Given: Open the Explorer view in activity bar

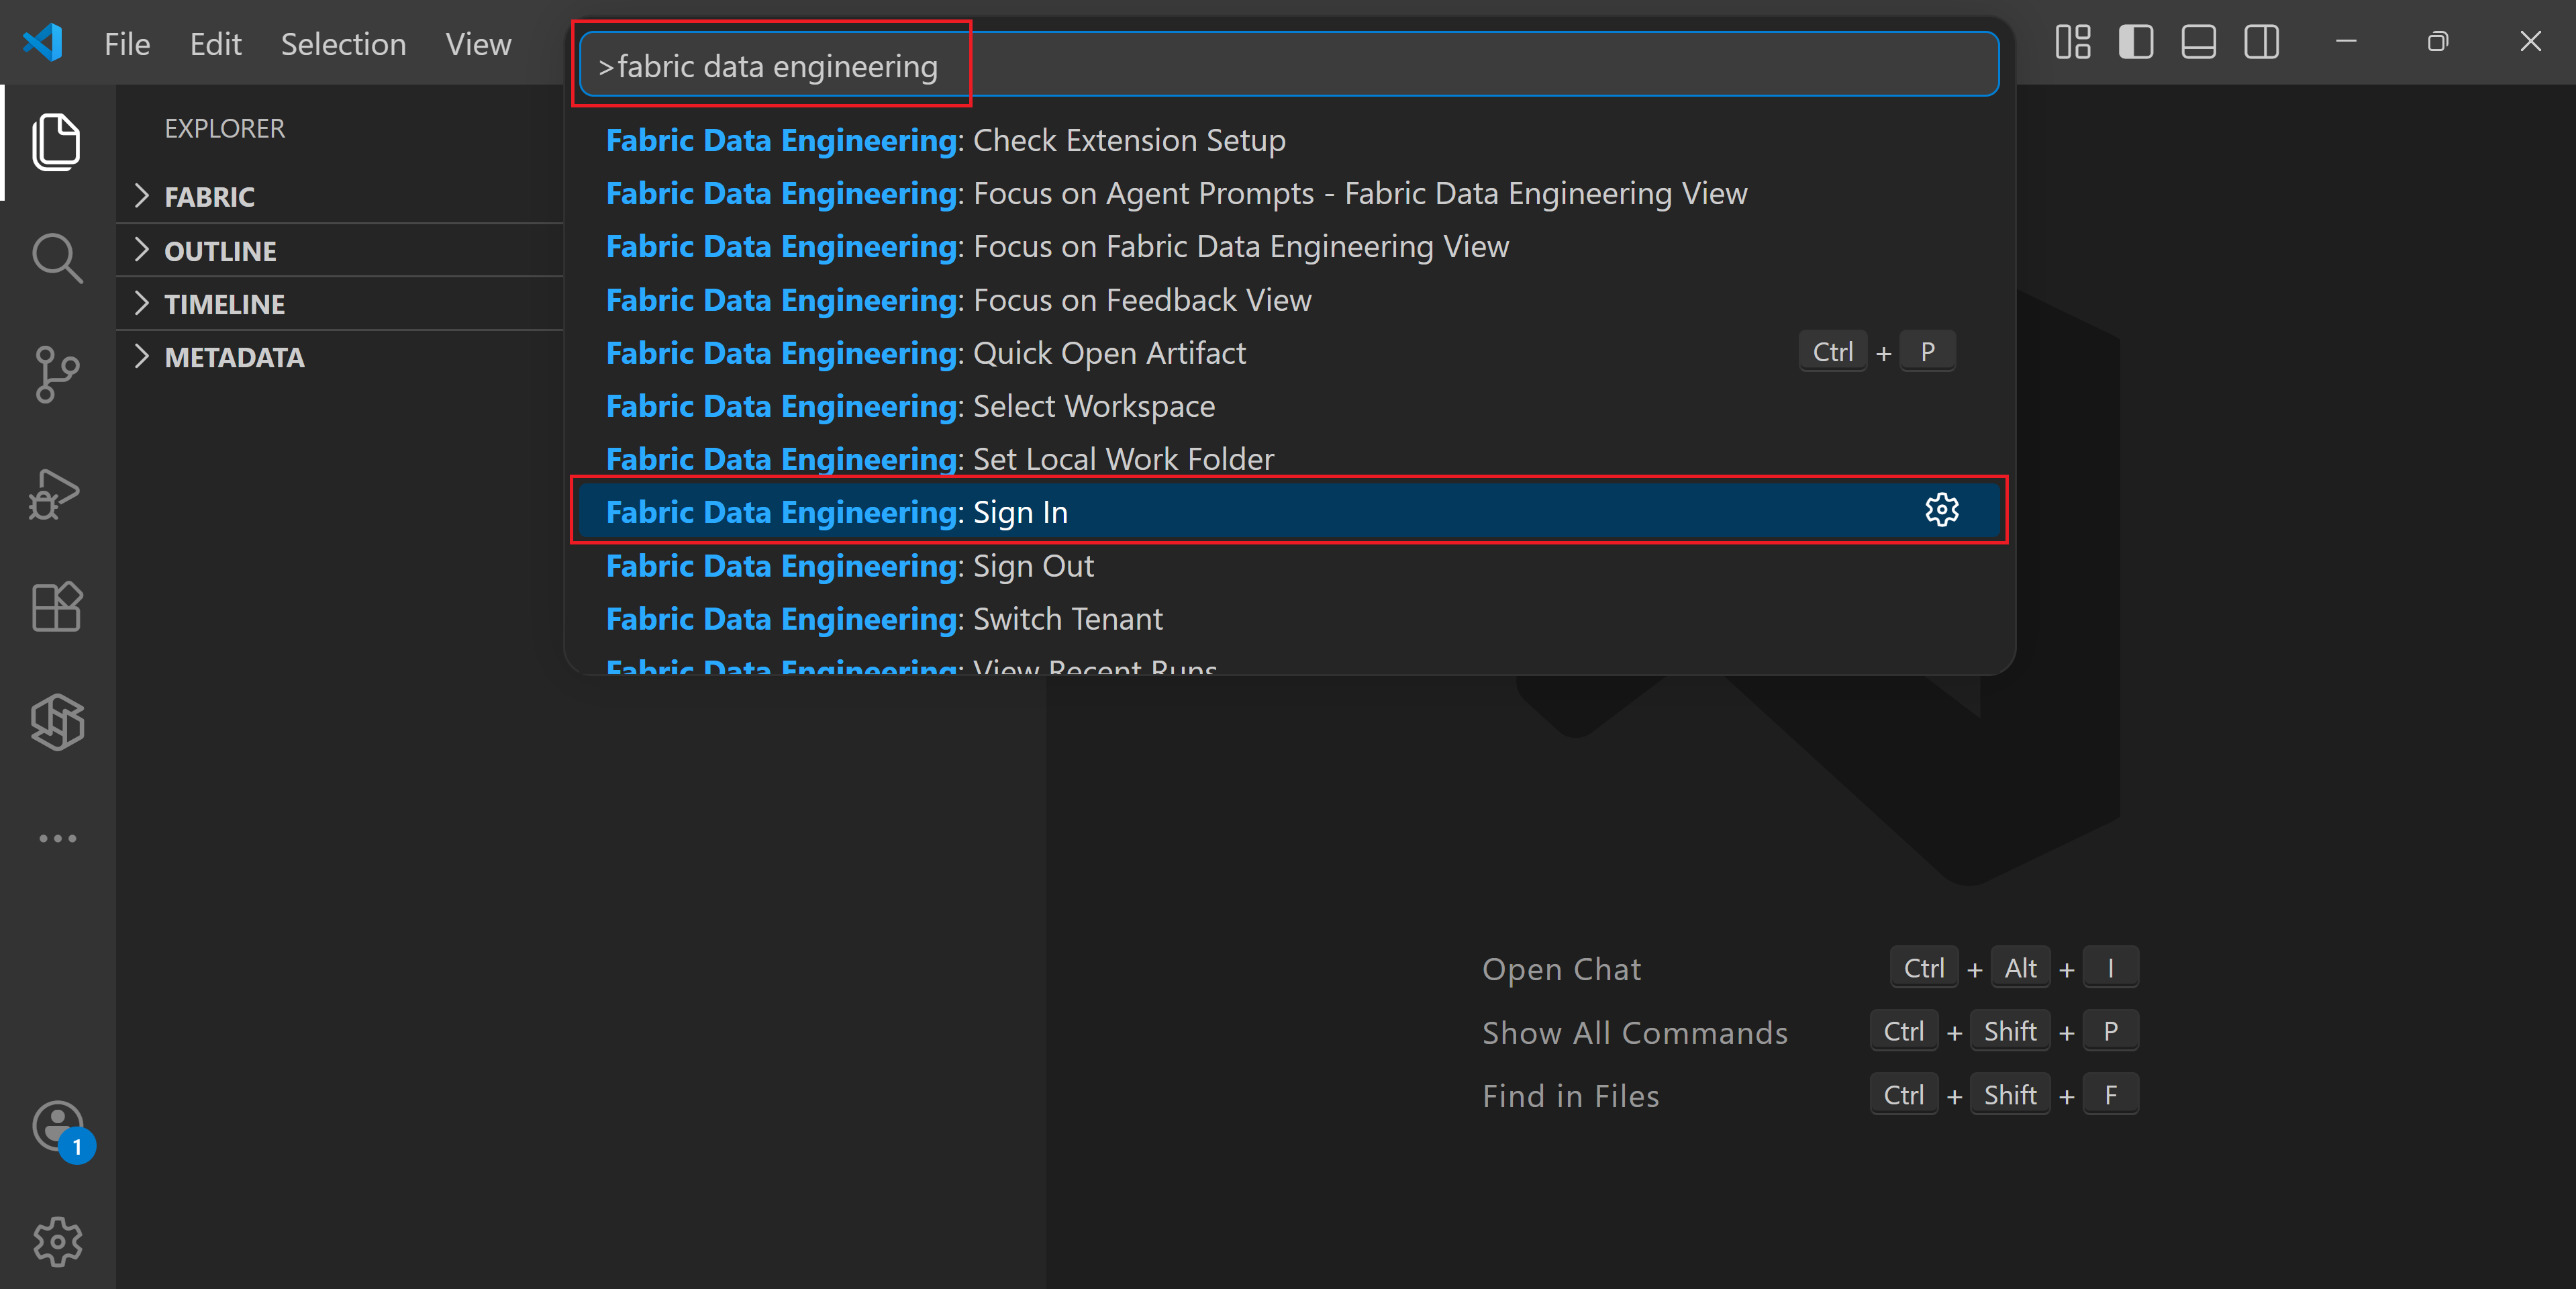Looking at the screenshot, I should pos(56,142).
